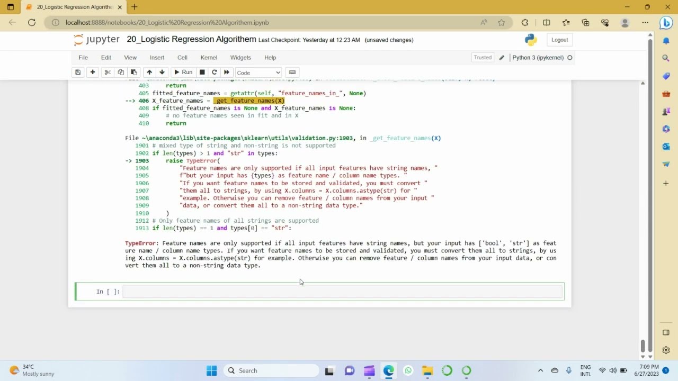Add sidebar app with plus icon
Screen dimensions: 678x381
(666, 183)
